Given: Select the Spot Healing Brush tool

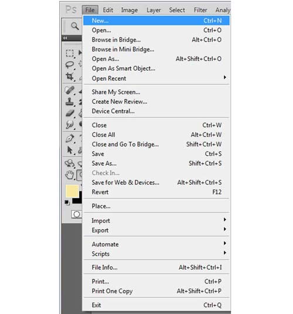Looking at the screenshot, I should pos(70,90).
